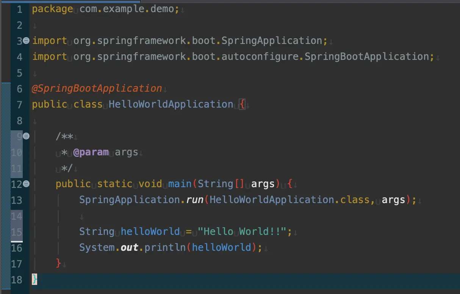Click line number 18 in the gutter
This screenshot has height=294, width=460.
pos(17,280)
